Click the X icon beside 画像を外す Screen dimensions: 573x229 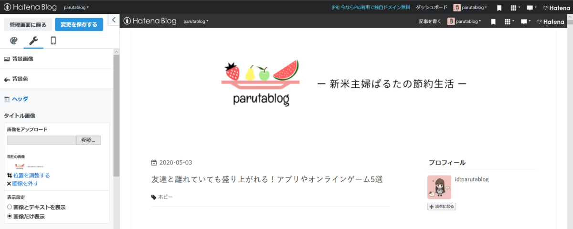pos(9,183)
